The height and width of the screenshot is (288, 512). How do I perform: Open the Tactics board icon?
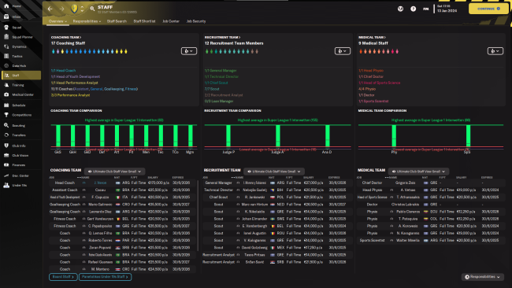(6, 56)
